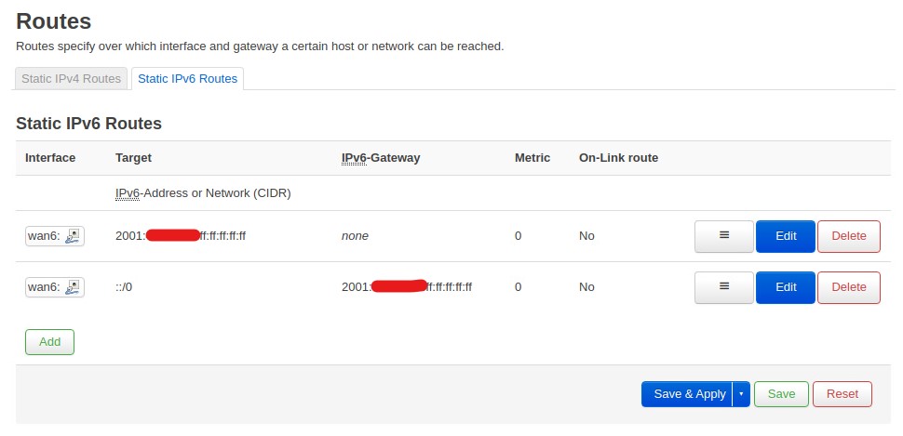
Task: Click the green Save button
Action: pos(781,394)
